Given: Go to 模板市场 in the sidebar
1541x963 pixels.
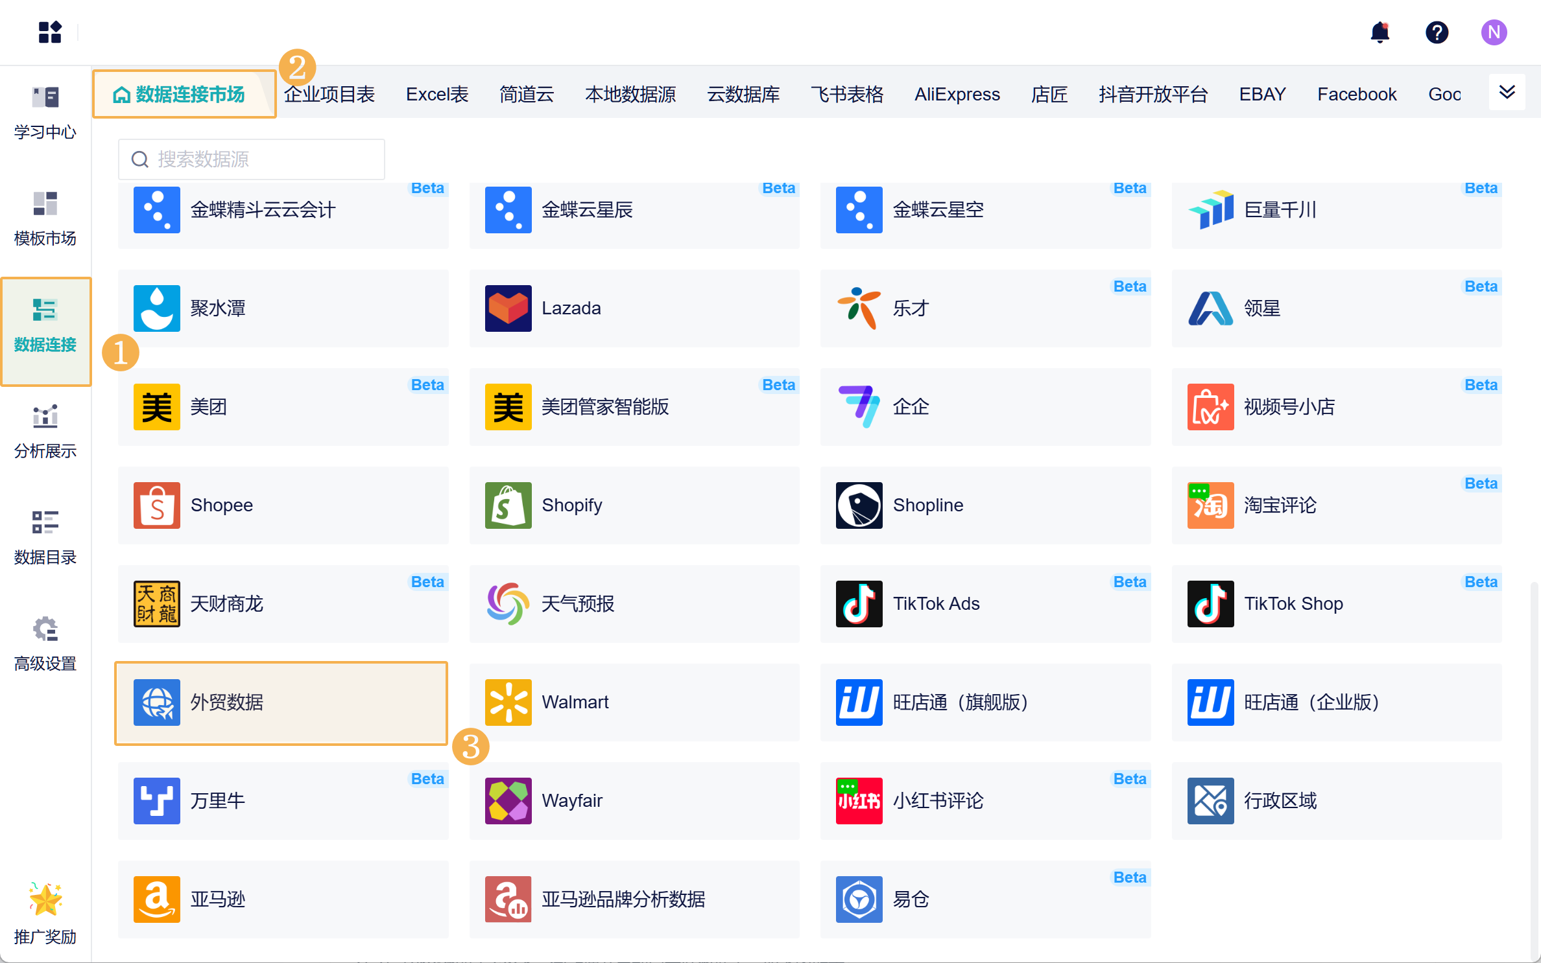Looking at the screenshot, I should click(x=45, y=219).
